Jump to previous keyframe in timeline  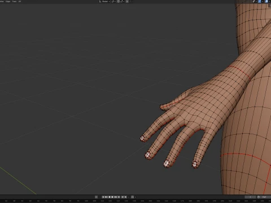pos(106,197)
